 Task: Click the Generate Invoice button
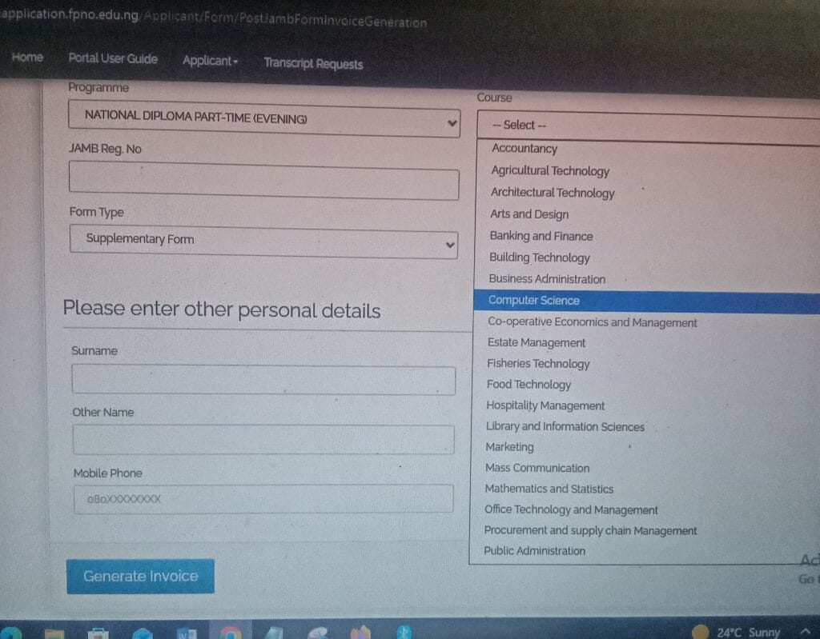click(x=140, y=576)
